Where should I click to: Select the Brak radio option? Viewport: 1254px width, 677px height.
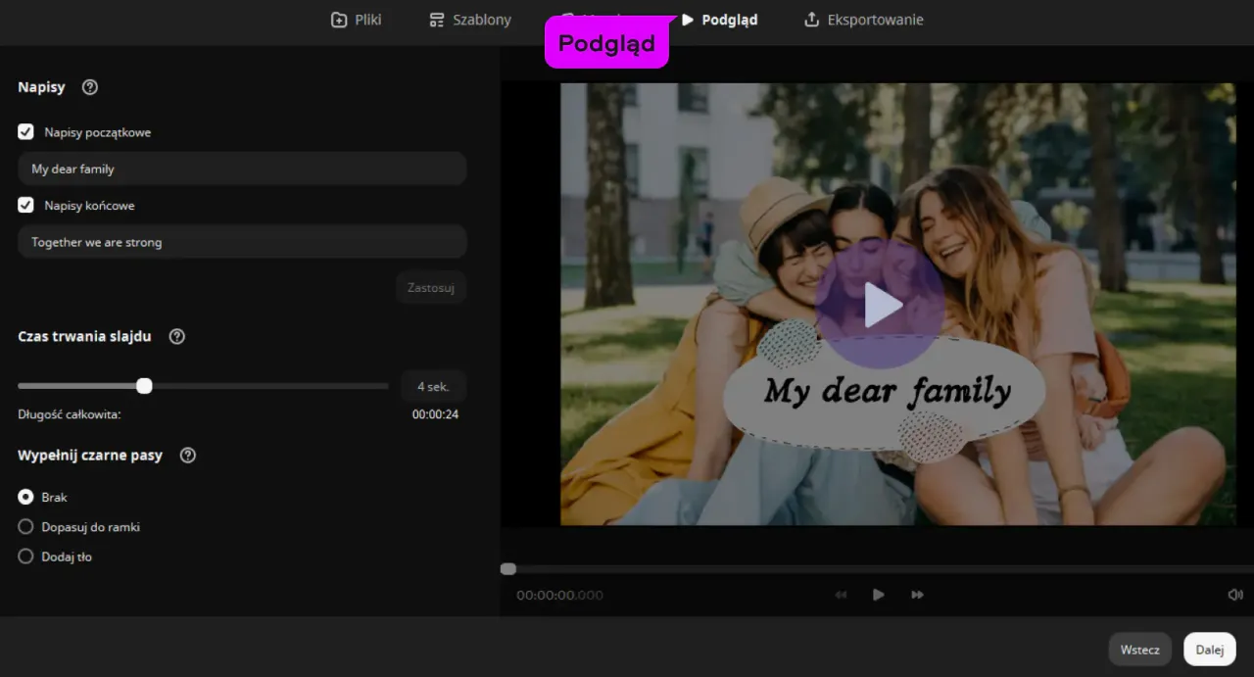pos(26,498)
